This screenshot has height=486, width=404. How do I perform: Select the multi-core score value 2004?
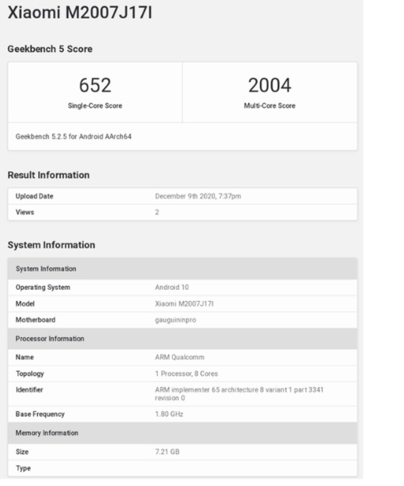click(270, 85)
